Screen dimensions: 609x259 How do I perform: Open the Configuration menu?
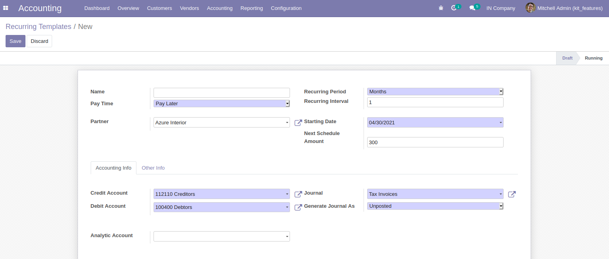[x=286, y=8]
